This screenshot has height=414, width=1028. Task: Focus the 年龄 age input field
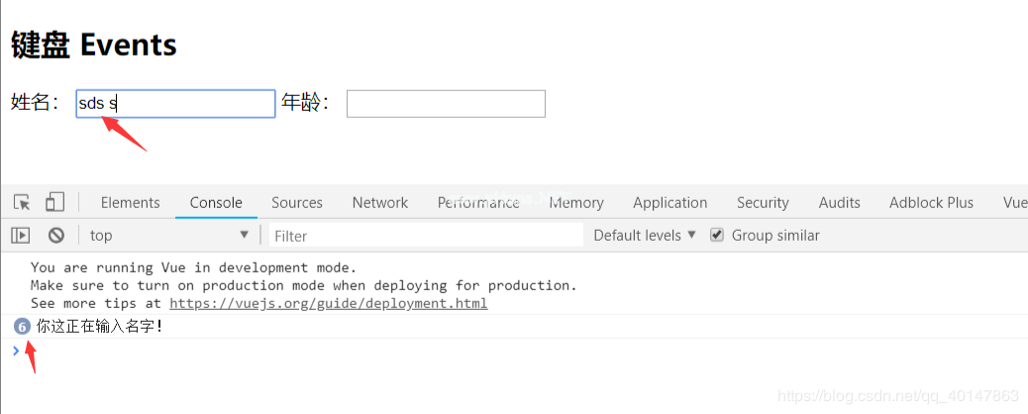pos(446,103)
